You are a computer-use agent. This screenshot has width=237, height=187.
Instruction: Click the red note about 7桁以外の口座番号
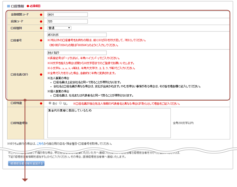97,40
